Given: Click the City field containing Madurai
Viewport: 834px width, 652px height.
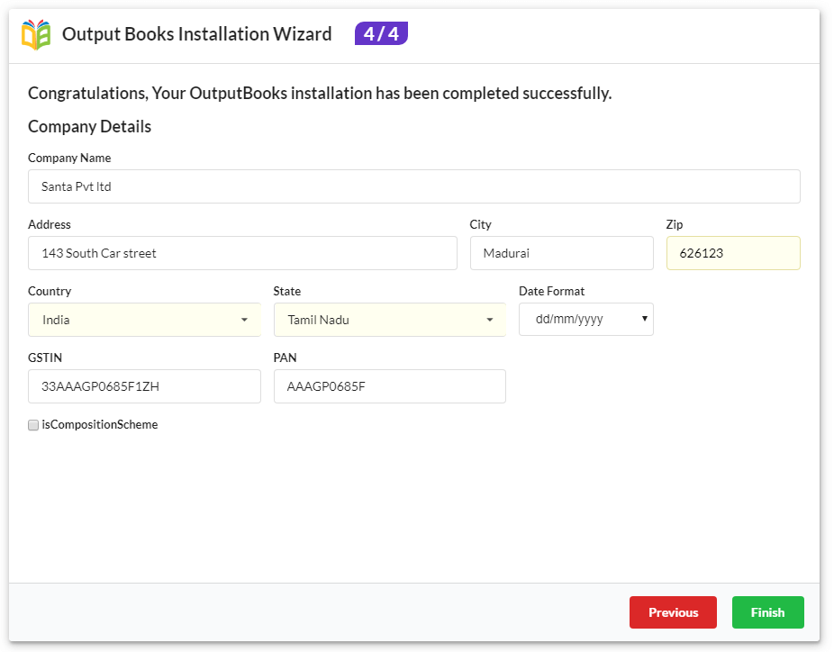Looking at the screenshot, I should (x=562, y=253).
